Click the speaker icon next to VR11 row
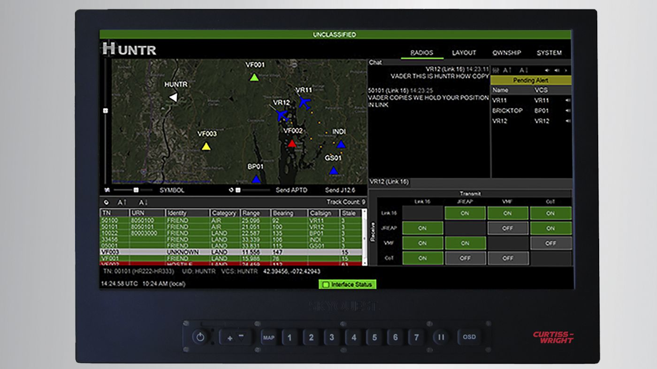The height and width of the screenshot is (369, 657). point(568,100)
